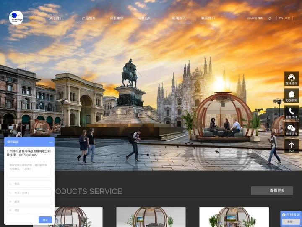
Task: Click the 地址 address field
Action: pyautogui.click(x=29, y=211)
